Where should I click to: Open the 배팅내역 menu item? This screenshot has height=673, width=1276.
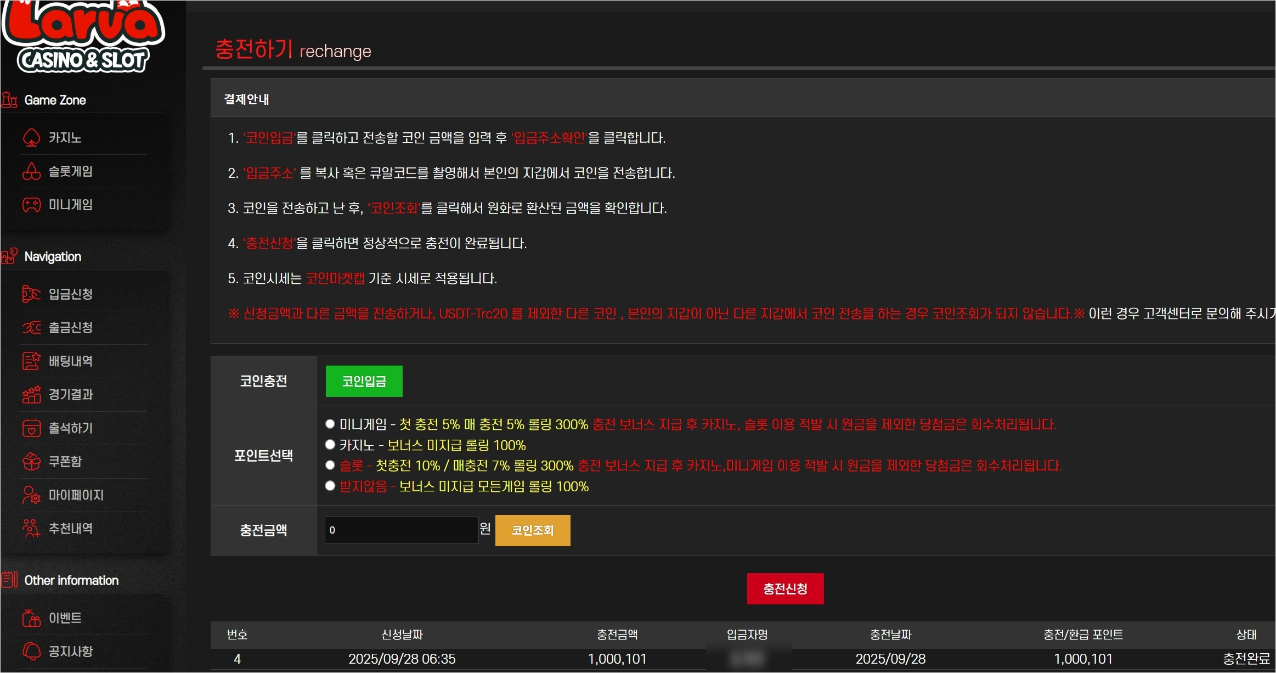tap(71, 361)
